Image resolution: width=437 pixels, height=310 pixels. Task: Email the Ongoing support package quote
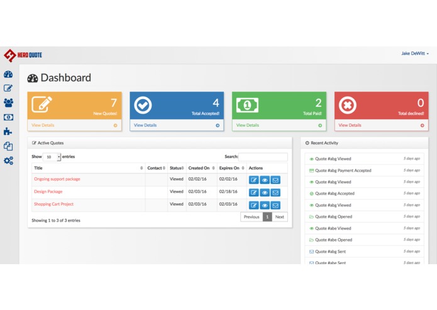[275, 180]
